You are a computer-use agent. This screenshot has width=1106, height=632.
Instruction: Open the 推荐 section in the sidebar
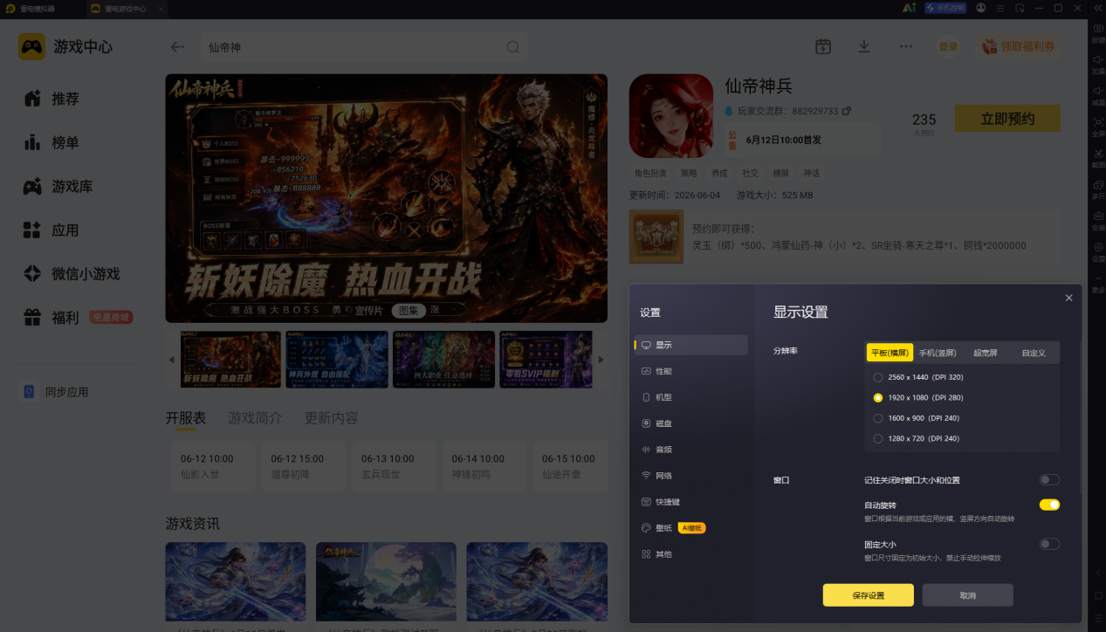point(52,99)
